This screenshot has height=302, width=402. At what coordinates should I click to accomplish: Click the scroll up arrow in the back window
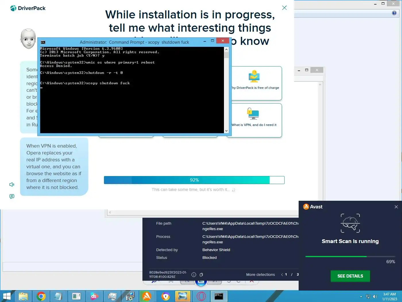click(x=320, y=85)
